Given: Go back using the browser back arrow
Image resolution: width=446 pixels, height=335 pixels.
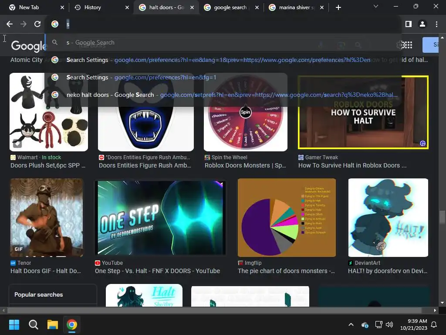Looking at the screenshot, I should point(10,24).
